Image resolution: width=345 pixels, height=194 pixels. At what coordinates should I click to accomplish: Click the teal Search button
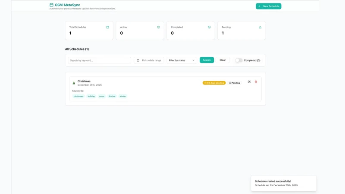pos(207,60)
